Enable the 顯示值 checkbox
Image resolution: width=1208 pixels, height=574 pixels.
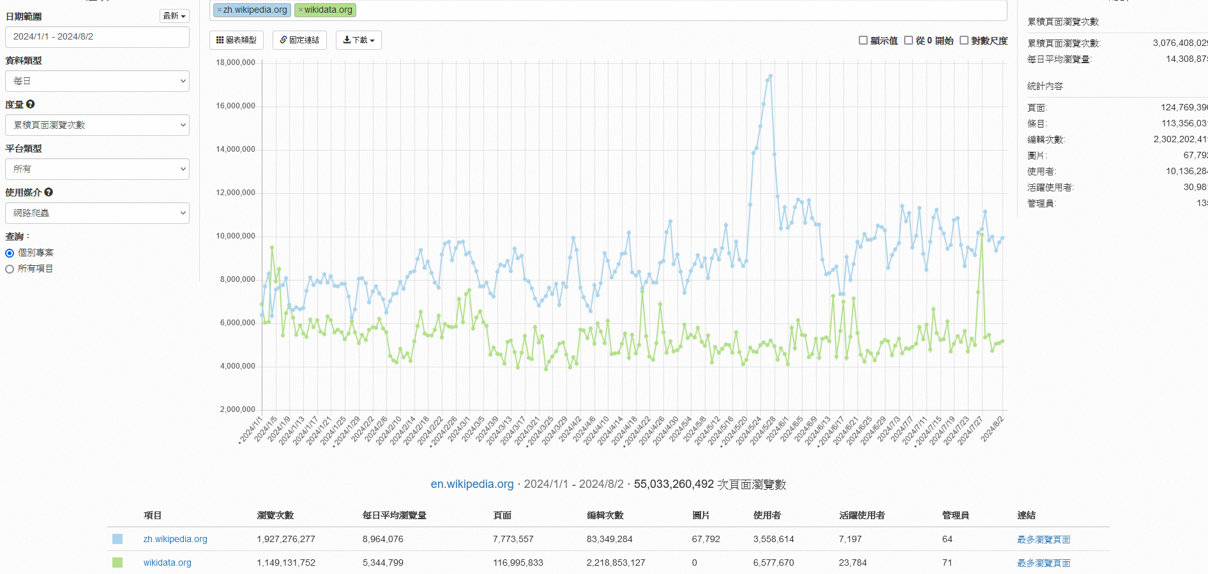[x=863, y=40]
